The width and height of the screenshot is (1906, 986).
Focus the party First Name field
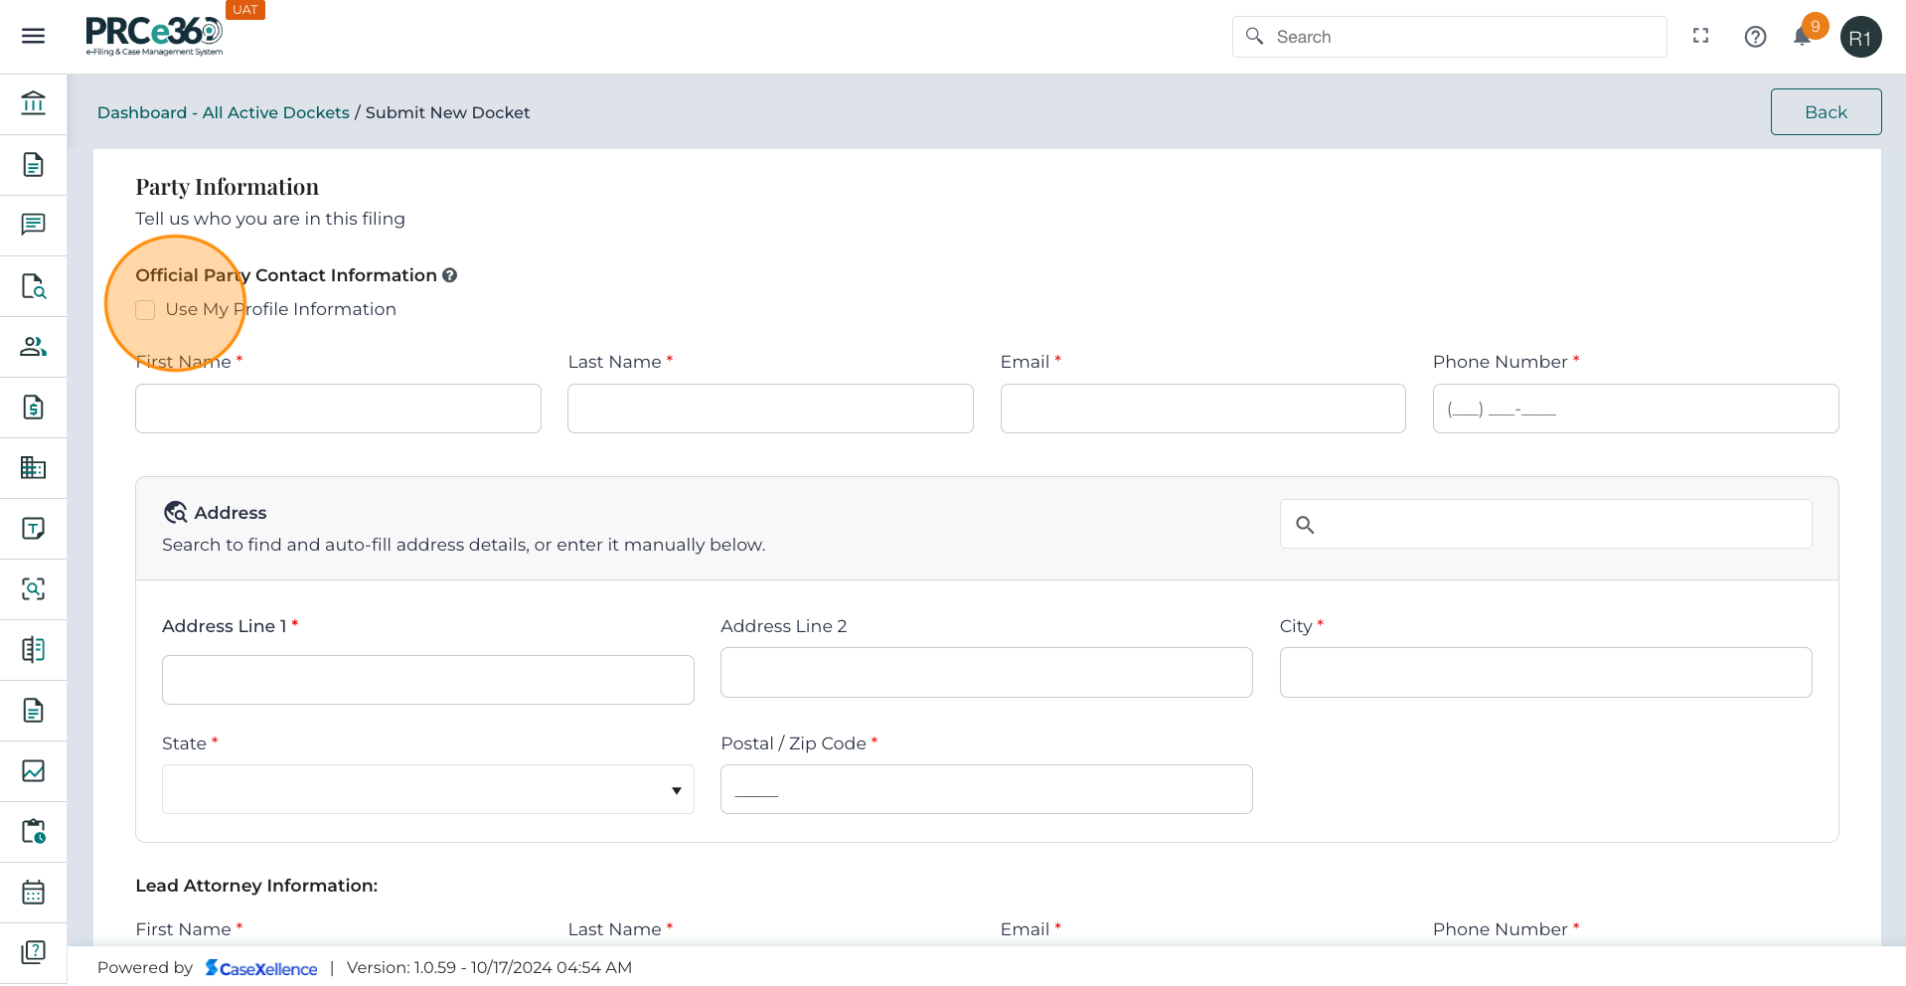338,410
